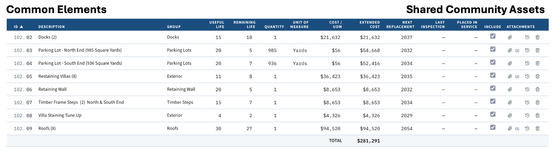Image resolution: width=557 pixels, height=155 pixels.
Task: Open attachments paperclip for Villa Staining Tune Up
Action: (x=510, y=116)
